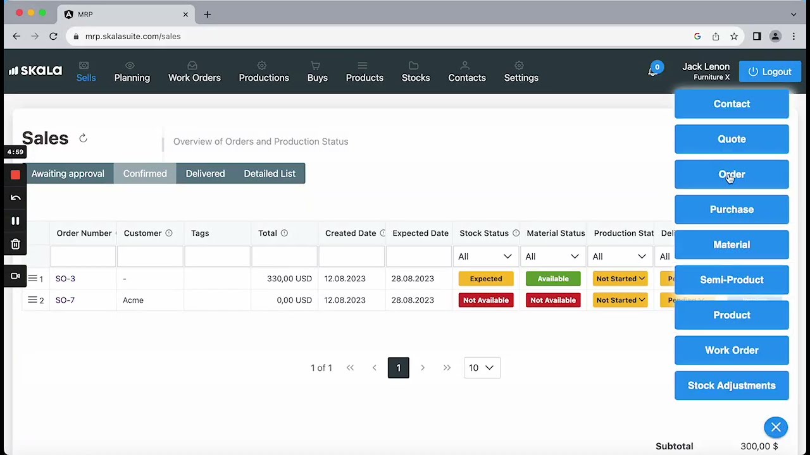Click SO-3 Available material badge
Viewport: 810px width, 455px height.
[x=553, y=279]
